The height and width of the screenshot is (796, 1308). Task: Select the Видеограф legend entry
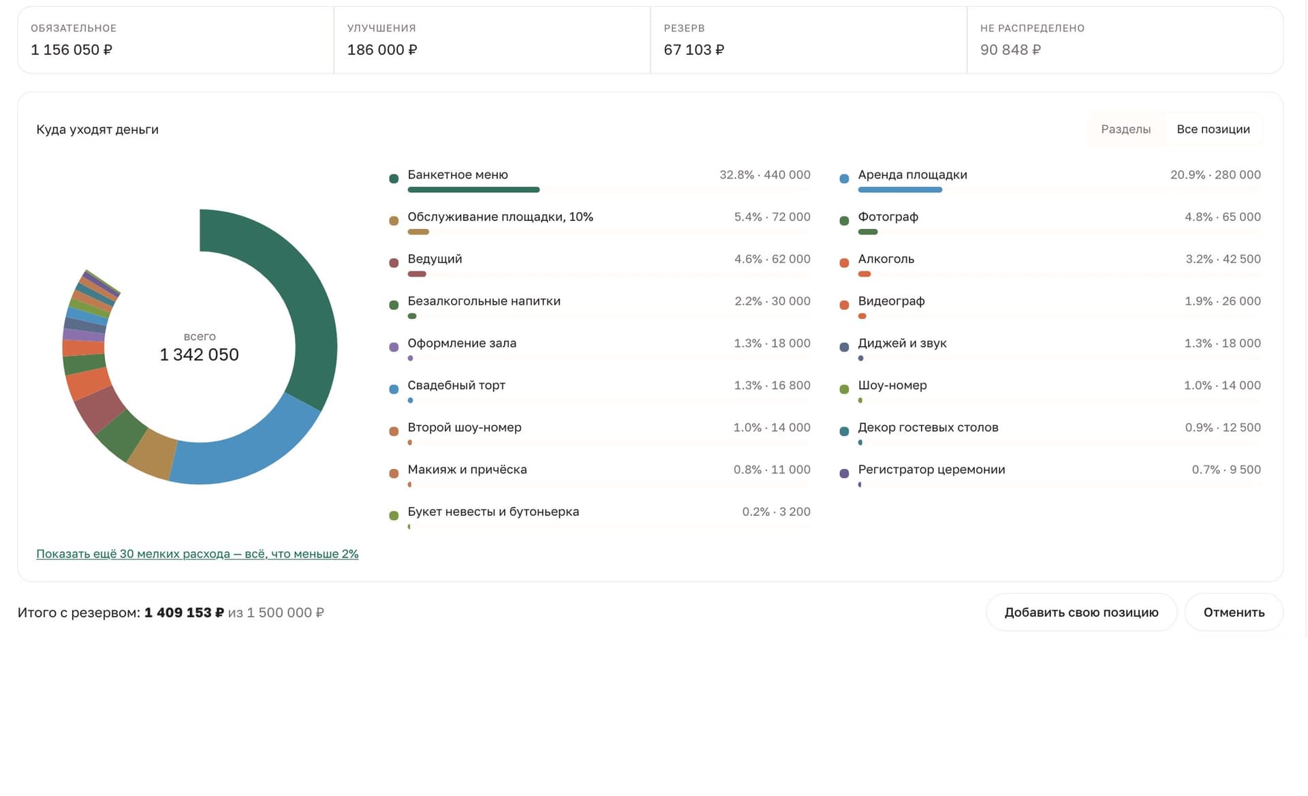pyautogui.click(x=1050, y=308)
